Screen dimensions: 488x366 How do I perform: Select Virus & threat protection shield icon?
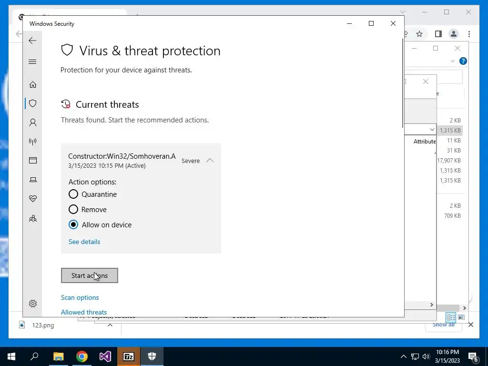click(x=33, y=103)
